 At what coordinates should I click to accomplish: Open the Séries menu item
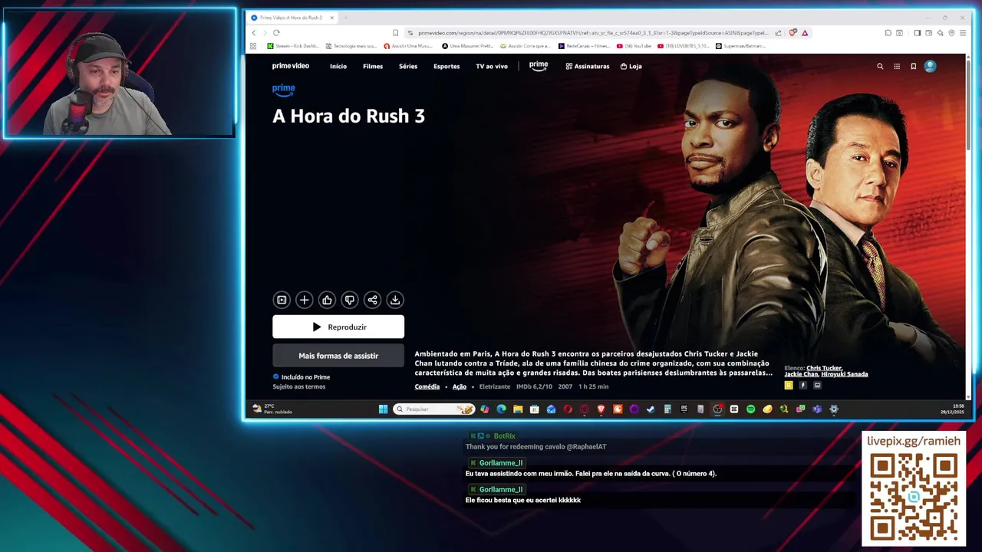pos(408,66)
